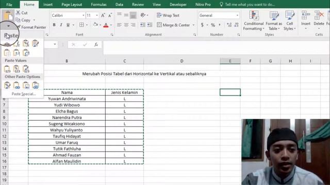
Task: Choose No Borders paste icon
Action: pos(7,52)
